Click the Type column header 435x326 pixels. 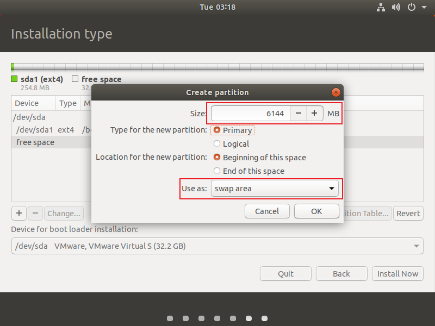[67, 103]
